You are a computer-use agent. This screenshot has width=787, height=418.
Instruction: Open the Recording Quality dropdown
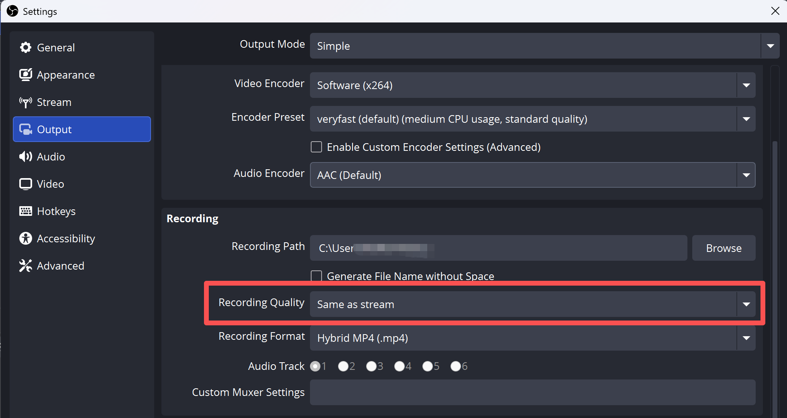pyautogui.click(x=532, y=304)
